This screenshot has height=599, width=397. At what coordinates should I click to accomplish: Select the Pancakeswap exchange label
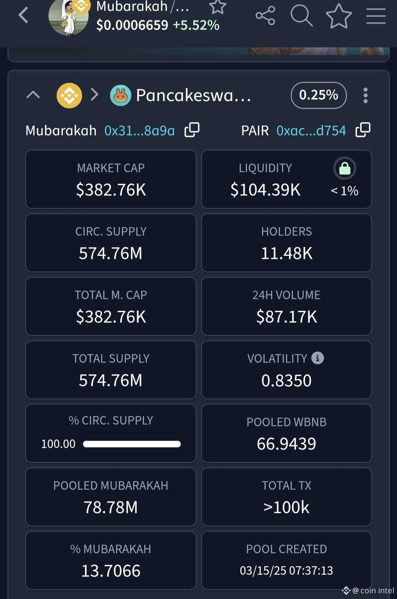click(193, 95)
